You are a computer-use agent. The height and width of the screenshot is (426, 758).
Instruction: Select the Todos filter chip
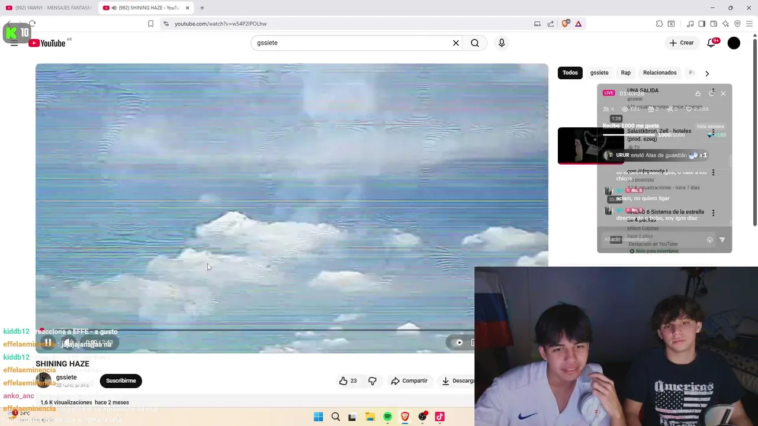[x=570, y=73]
